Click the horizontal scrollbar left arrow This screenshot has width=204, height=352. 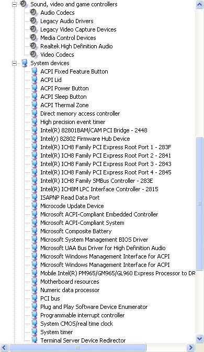click(x=4, y=347)
